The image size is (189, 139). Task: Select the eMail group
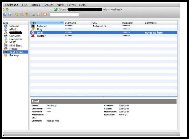pyautogui.click(x=13, y=30)
